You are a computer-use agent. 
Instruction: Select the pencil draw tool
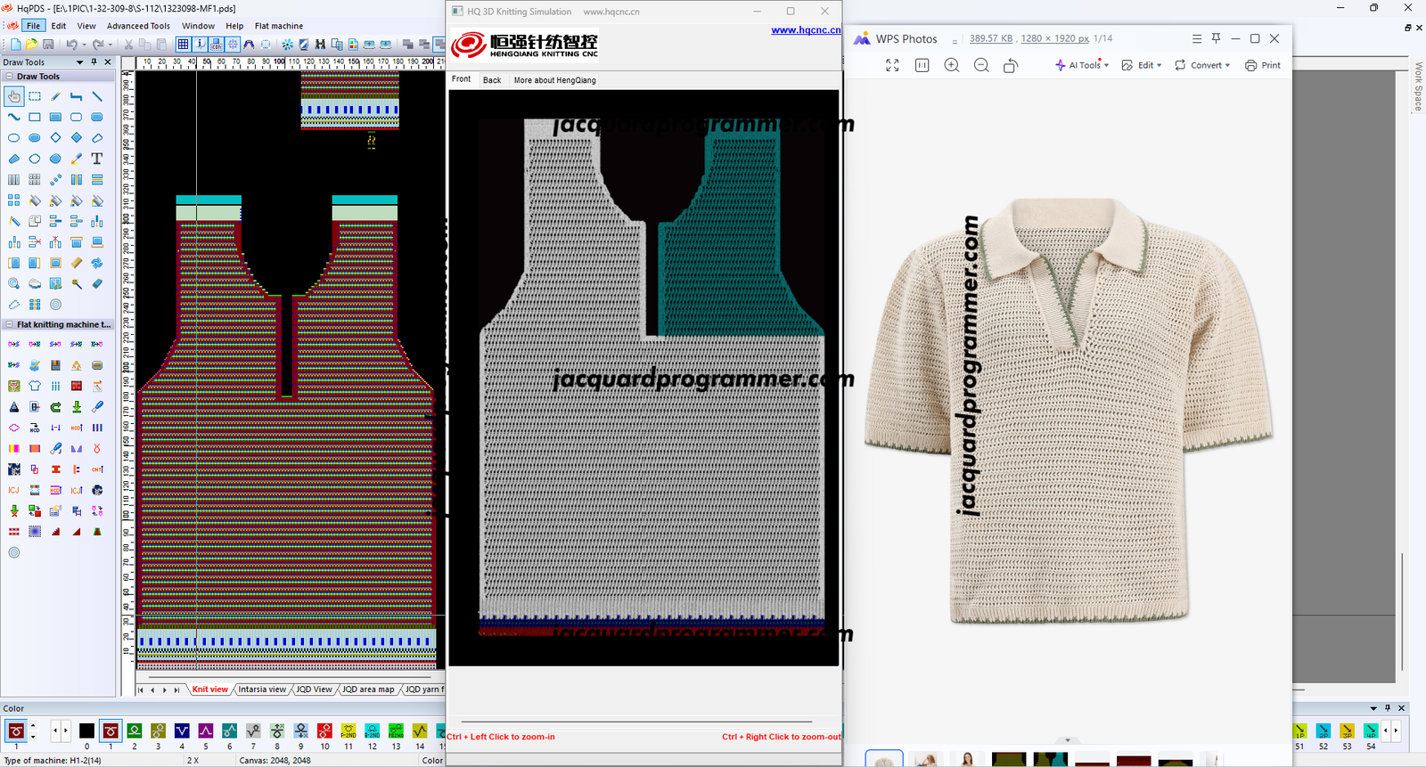click(x=55, y=96)
